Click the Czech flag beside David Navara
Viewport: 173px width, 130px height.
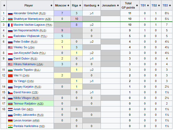(x=10, y=92)
